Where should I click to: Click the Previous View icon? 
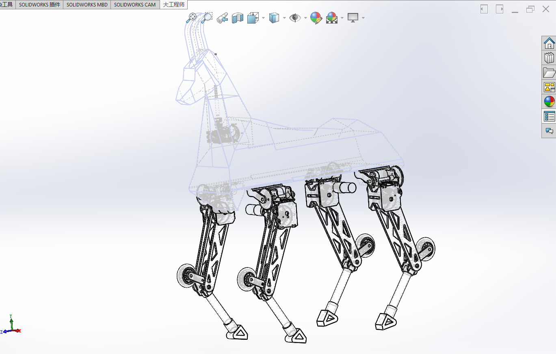tap(222, 17)
